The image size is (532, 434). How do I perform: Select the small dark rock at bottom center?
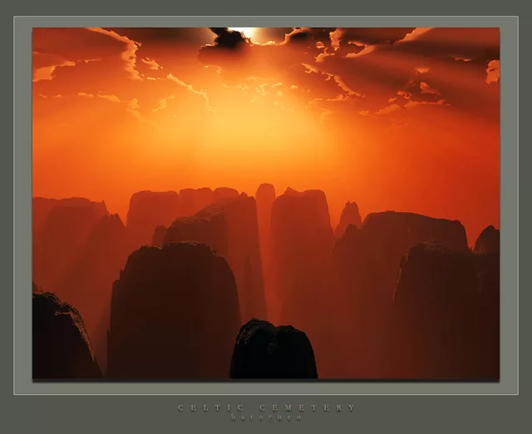tap(273, 351)
